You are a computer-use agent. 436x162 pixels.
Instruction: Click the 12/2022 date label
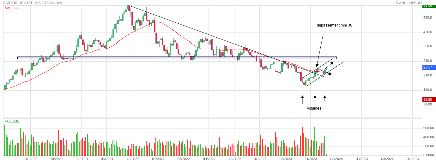(235, 159)
